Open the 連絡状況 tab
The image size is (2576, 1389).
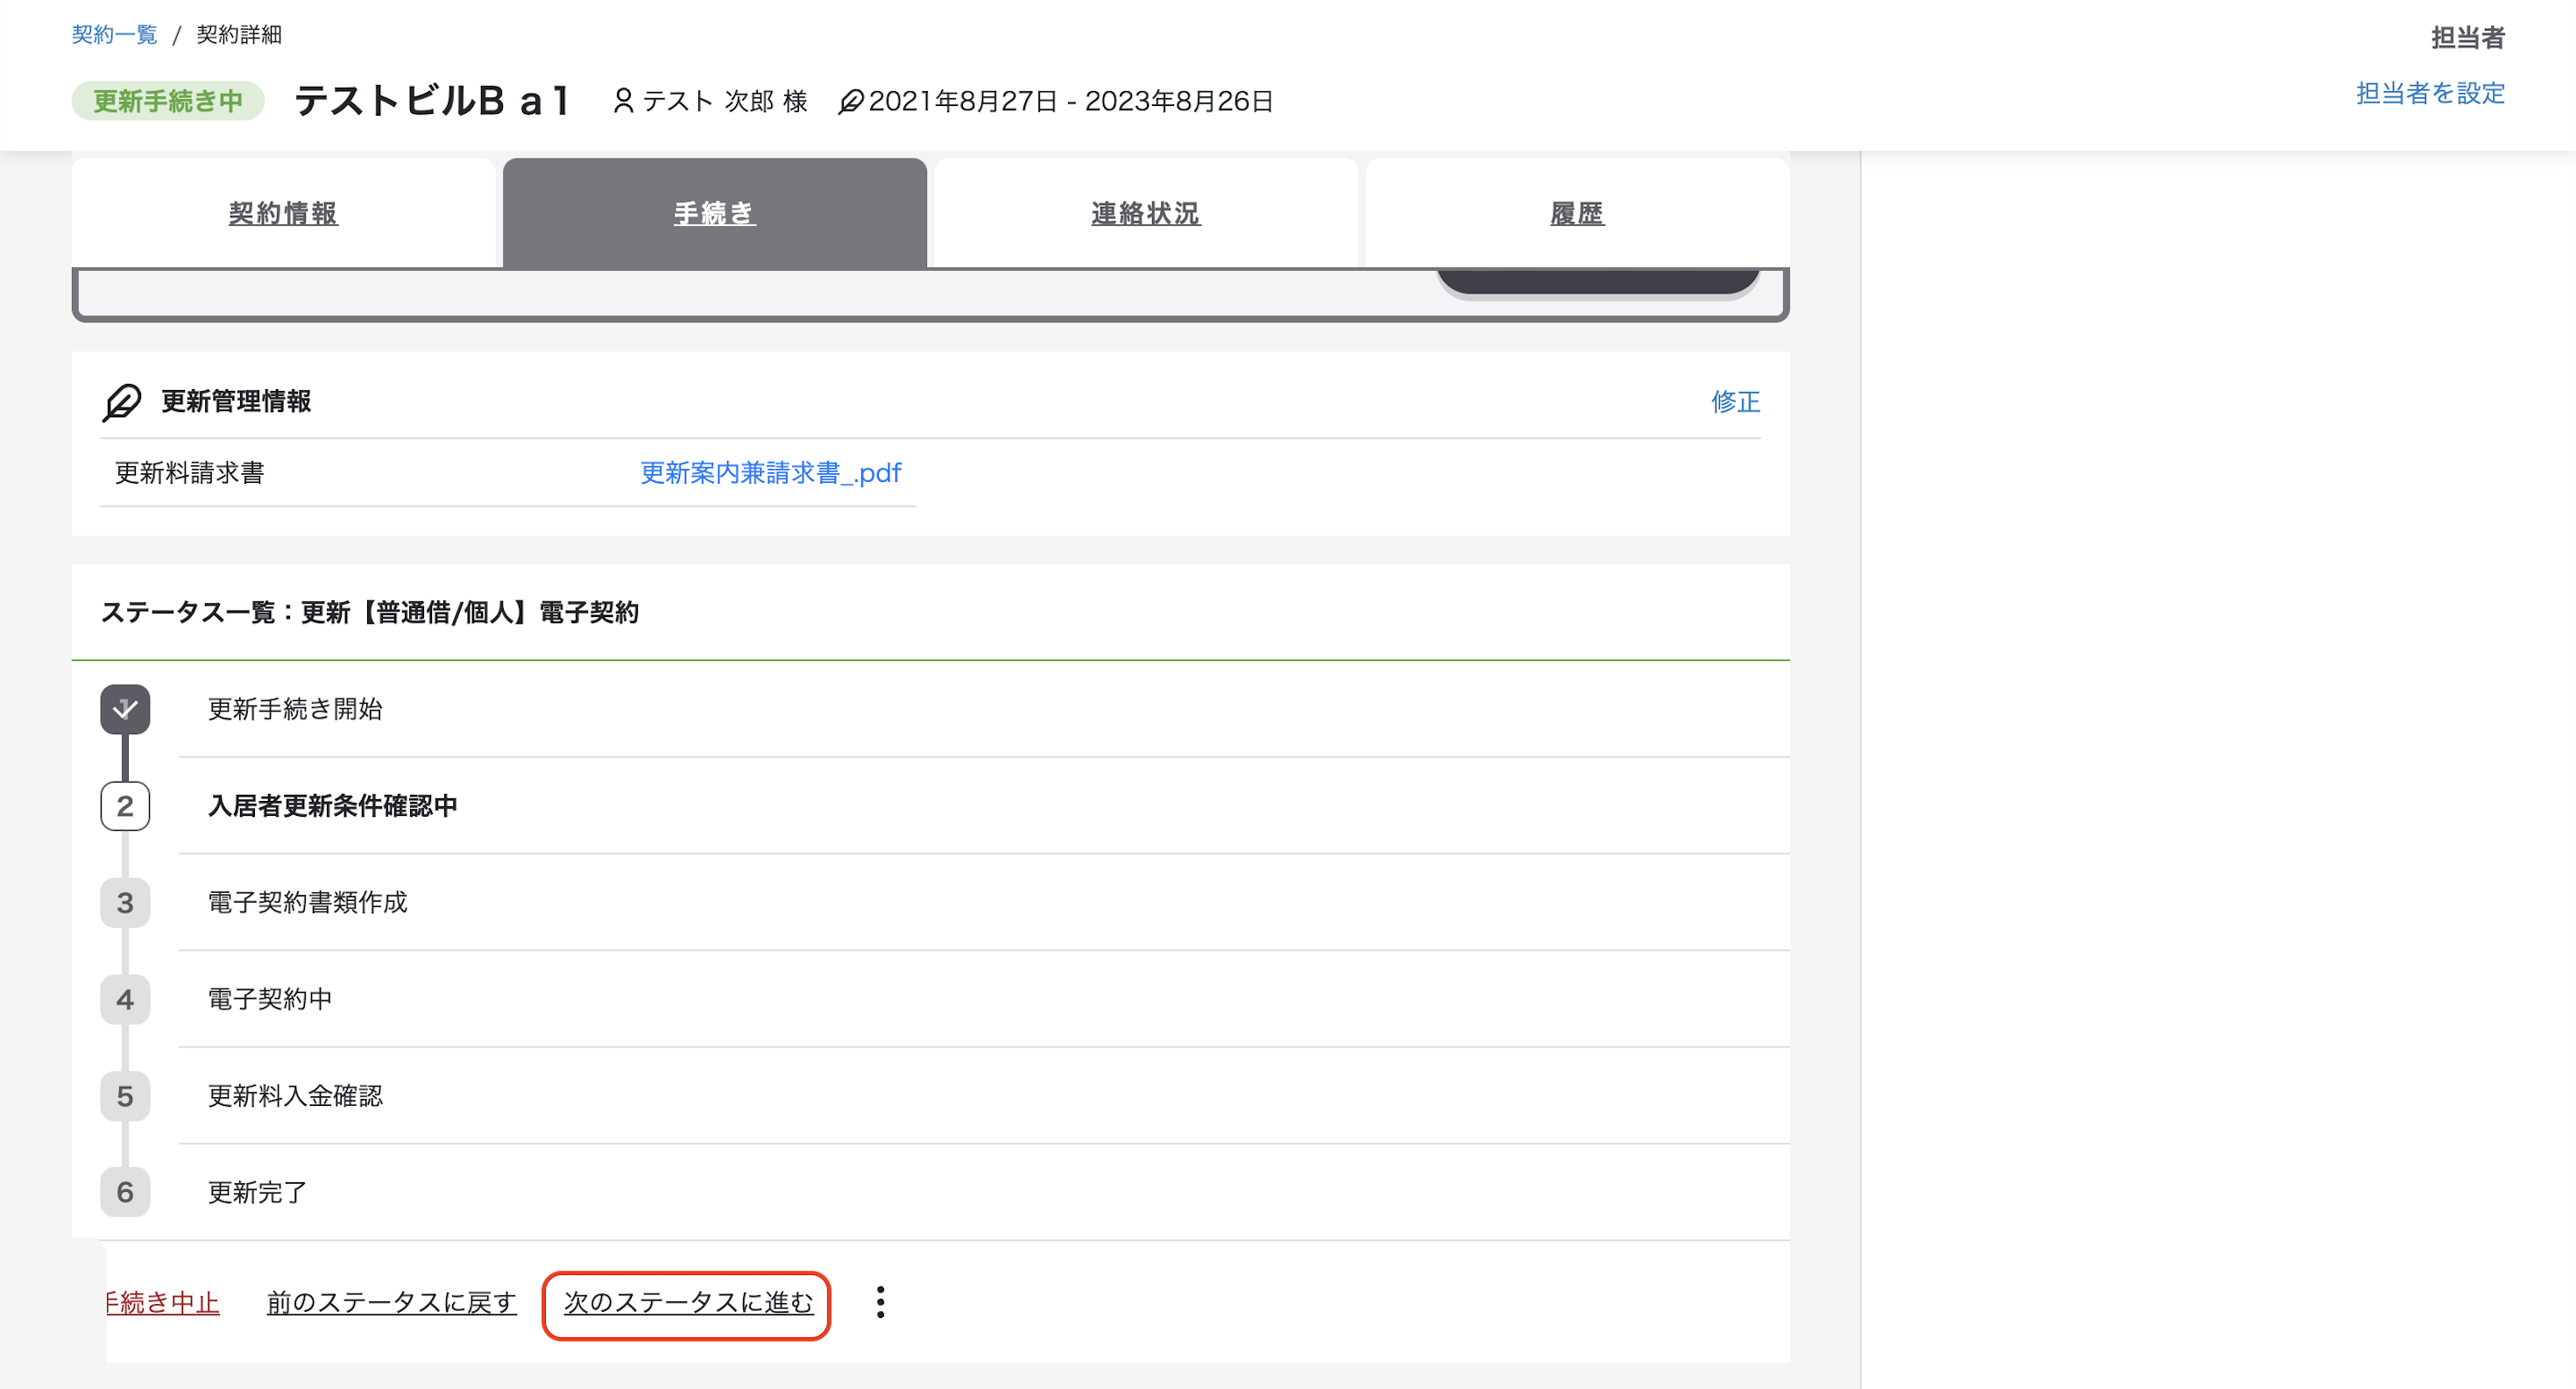tap(1145, 213)
